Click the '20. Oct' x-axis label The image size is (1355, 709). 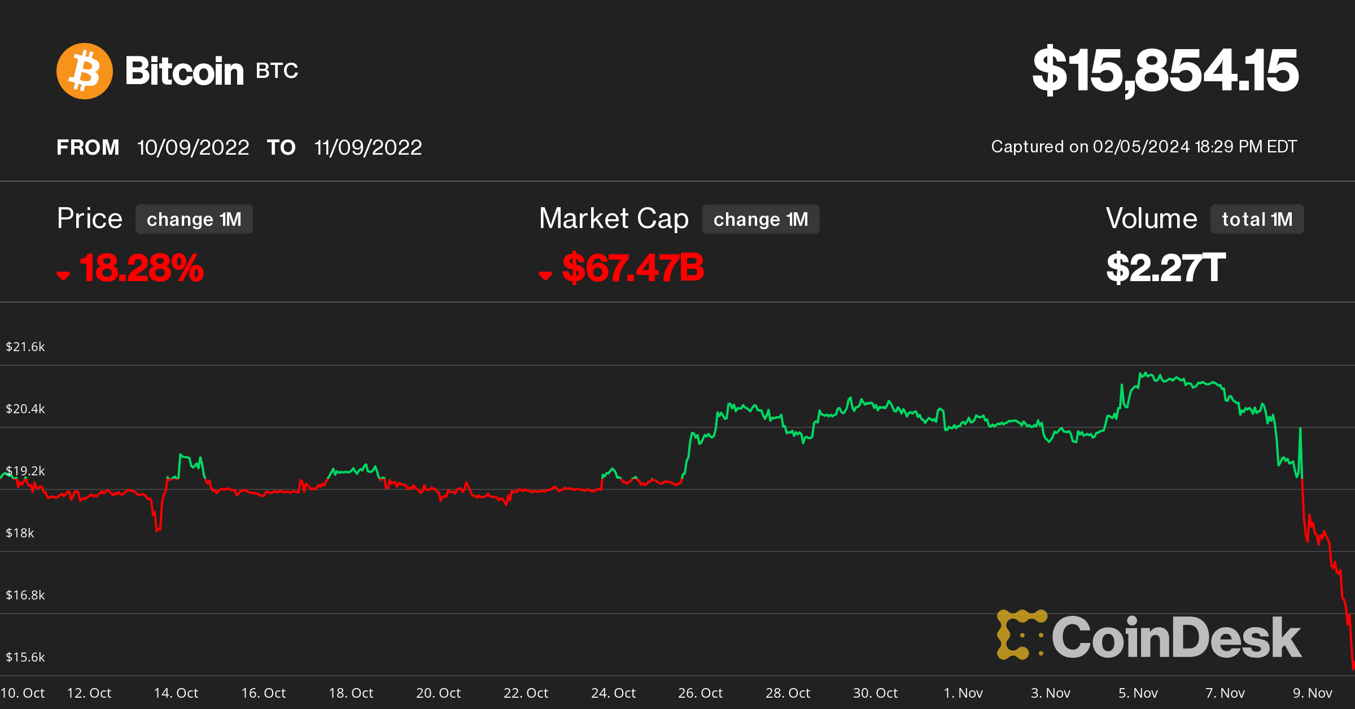click(x=439, y=693)
